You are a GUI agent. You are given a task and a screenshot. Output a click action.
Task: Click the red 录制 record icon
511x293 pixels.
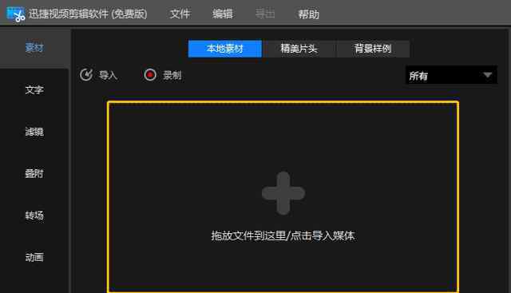[150, 75]
